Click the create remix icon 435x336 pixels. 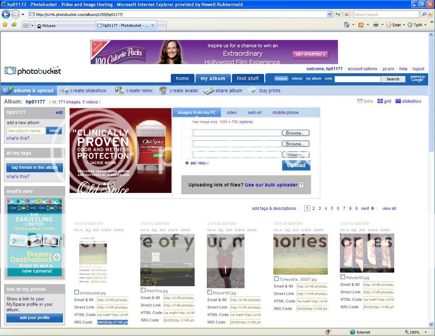[x=119, y=90]
